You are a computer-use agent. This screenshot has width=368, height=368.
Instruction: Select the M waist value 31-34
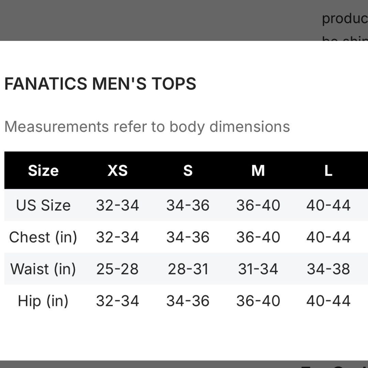point(258,269)
